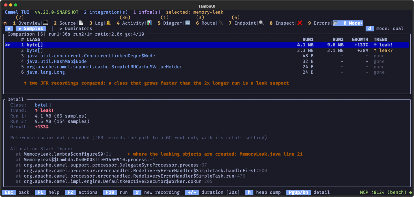Image resolution: width=414 pixels, height=197 pixels.
Task: Select the java.lang.Long row
Action: [207, 72]
